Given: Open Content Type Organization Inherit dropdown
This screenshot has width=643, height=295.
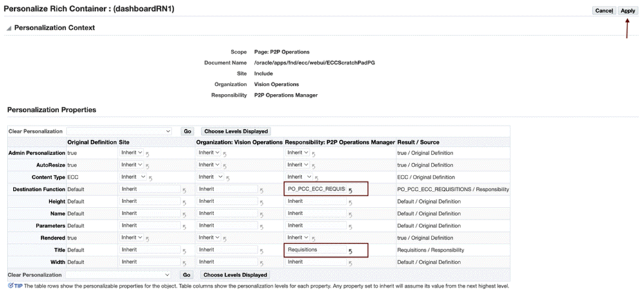Looking at the screenshot, I should (211, 177).
